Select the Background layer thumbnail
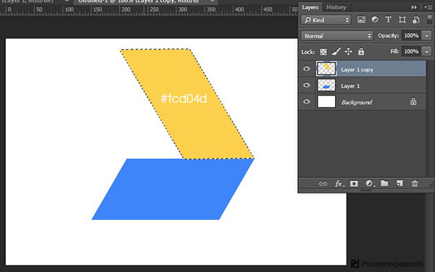This screenshot has height=272, width=435. 326,101
